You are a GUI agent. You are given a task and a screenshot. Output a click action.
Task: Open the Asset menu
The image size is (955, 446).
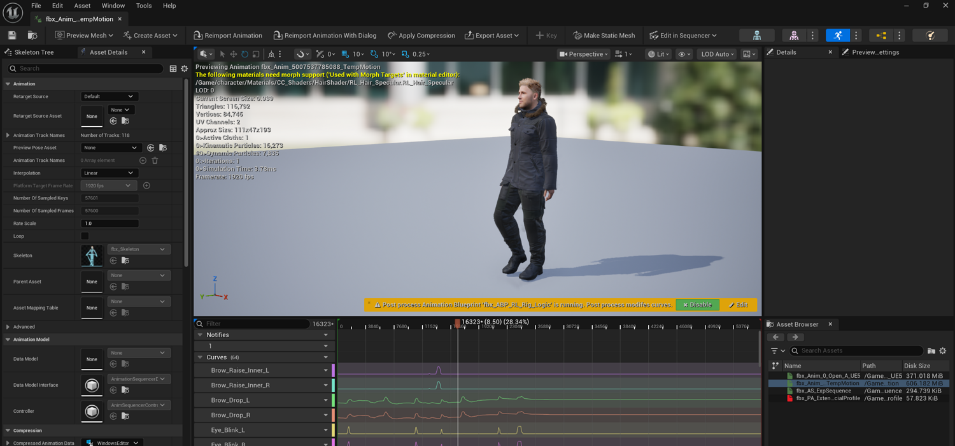click(82, 6)
